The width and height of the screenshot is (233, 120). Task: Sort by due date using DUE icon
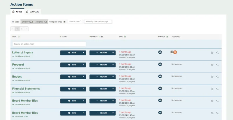pos(125,37)
